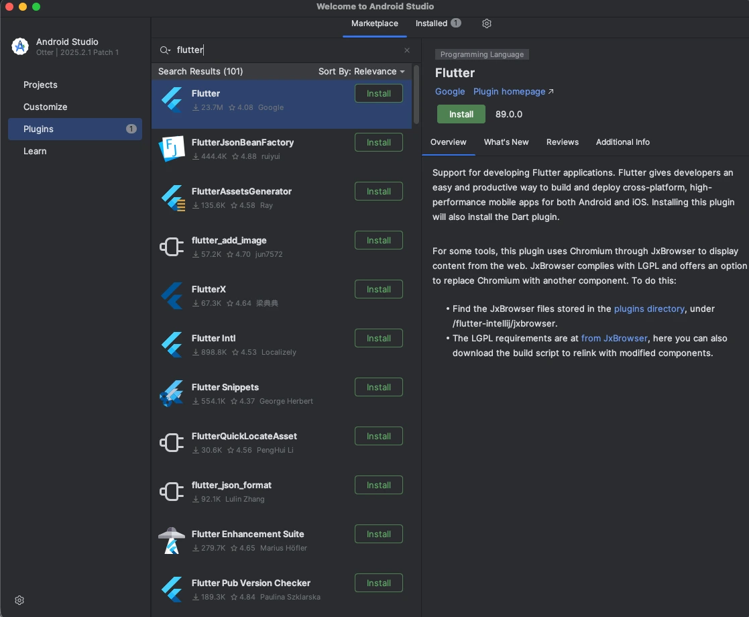Open plugin settings via the gear icon
The height and width of the screenshot is (617, 749).
click(x=486, y=23)
